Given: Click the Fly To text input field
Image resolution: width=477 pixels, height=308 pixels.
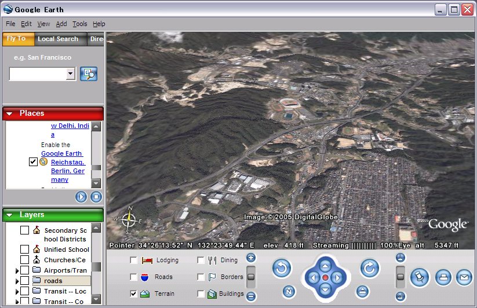Looking at the screenshot, I should click(x=38, y=74).
